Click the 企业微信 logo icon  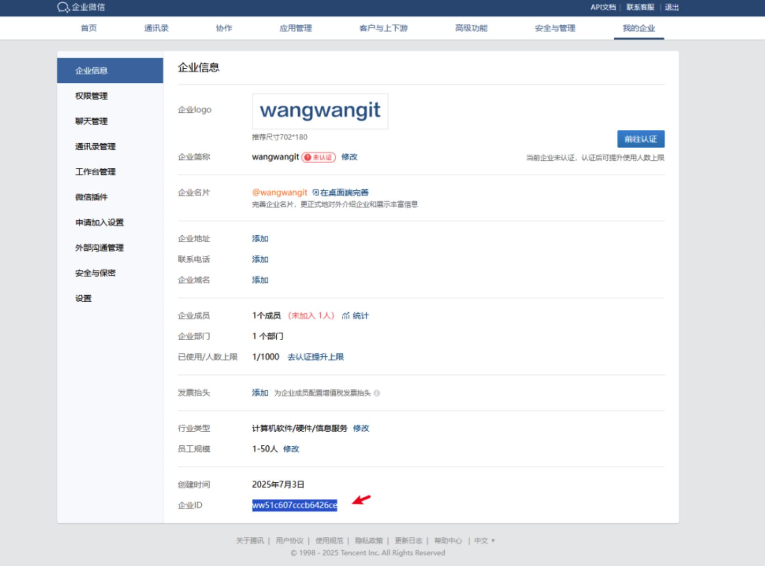coord(63,7)
